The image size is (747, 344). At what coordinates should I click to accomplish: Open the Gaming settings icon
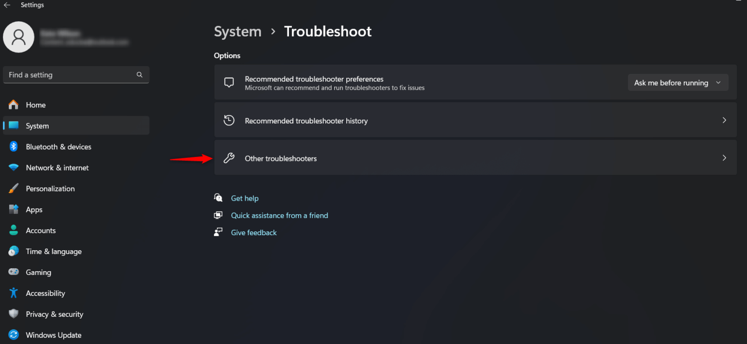click(14, 272)
